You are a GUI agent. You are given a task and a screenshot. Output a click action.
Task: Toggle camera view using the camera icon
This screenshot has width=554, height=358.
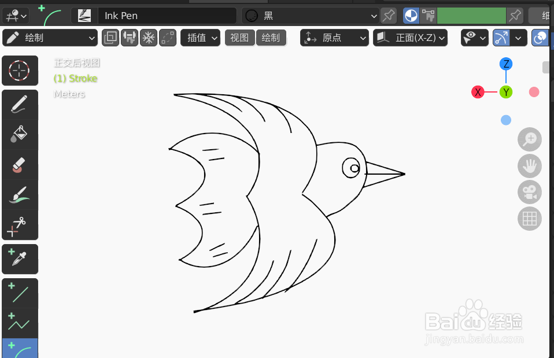pyautogui.click(x=529, y=192)
